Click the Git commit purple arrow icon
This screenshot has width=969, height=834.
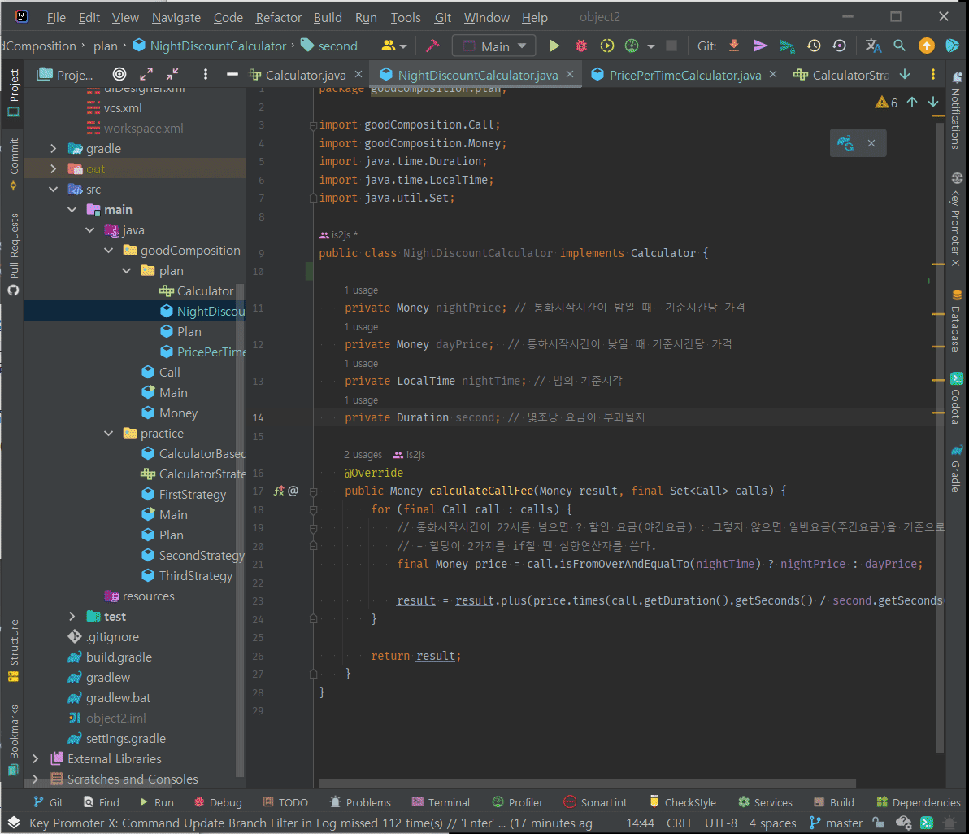[x=760, y=46]
